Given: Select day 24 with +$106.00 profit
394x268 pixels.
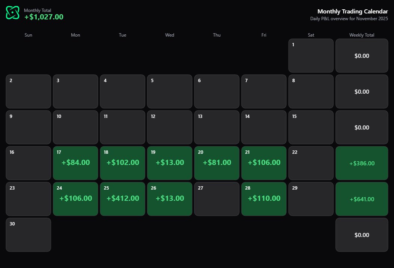Looking at the screenshot, I should pos(76,199).
